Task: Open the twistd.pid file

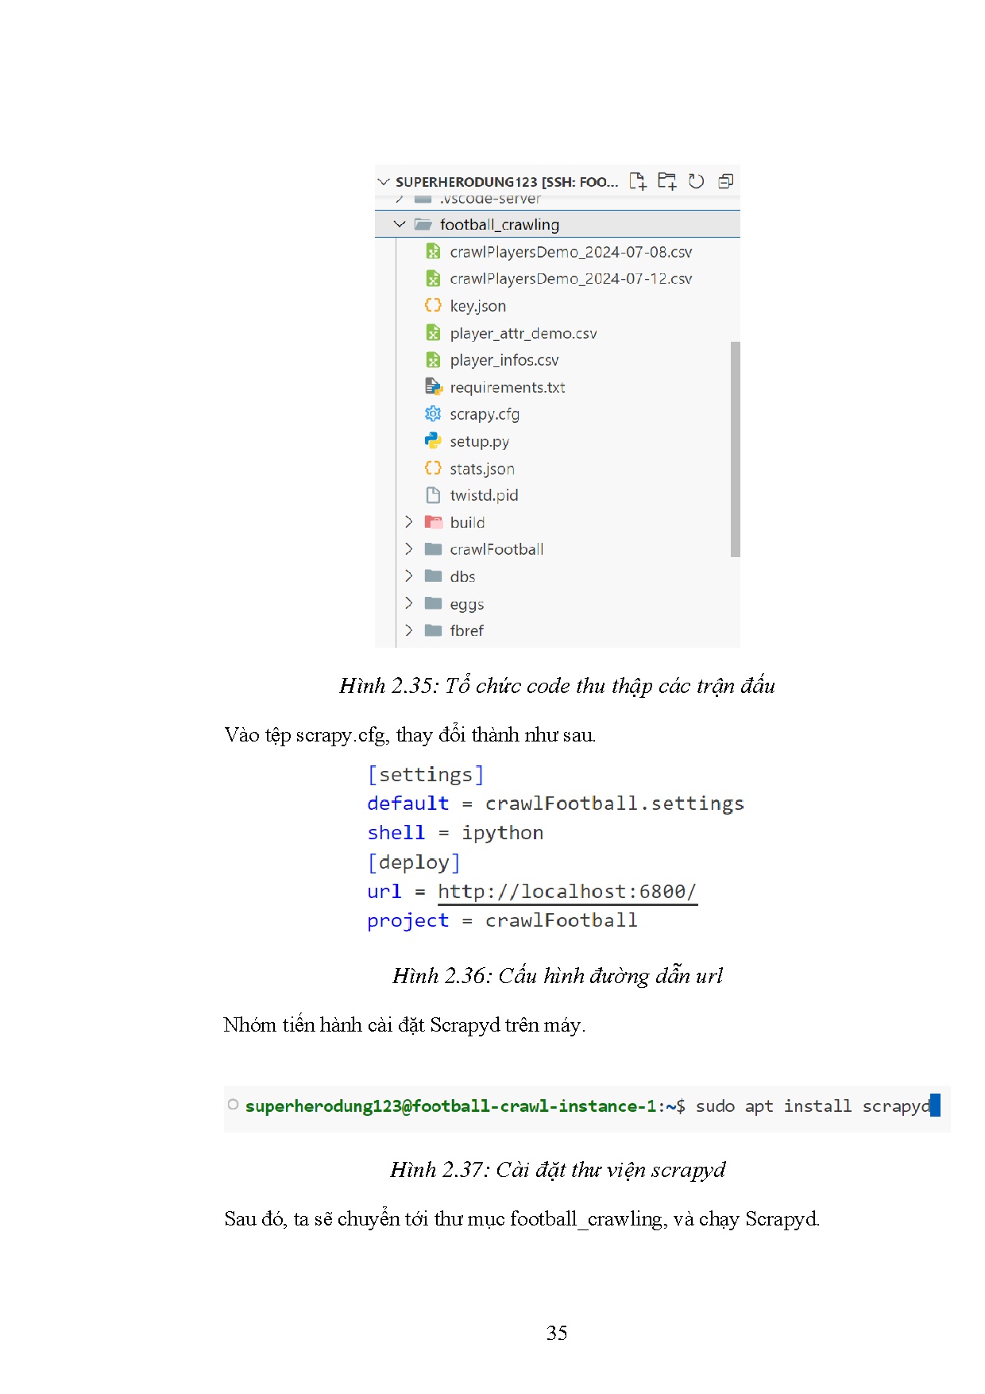Action: (x=483, y=495)
